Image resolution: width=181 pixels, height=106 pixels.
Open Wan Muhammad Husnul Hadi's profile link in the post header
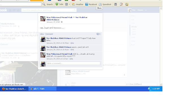coord(59,18)
